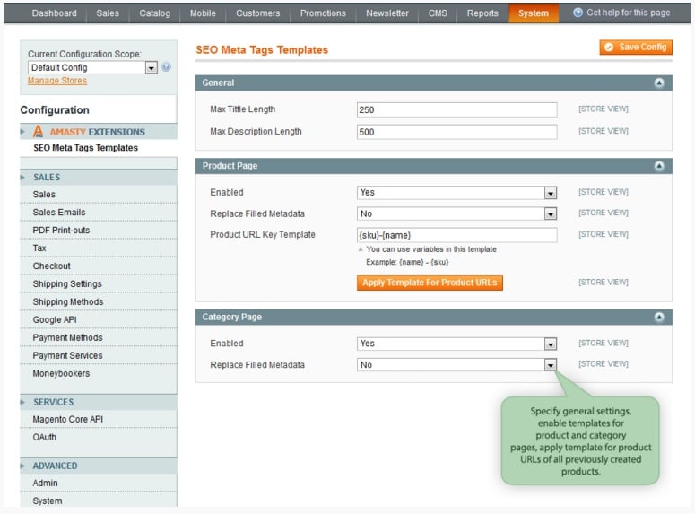Open the Catalog menu
The height and width of the screenshot is (514, 695).
pos(154,13)
